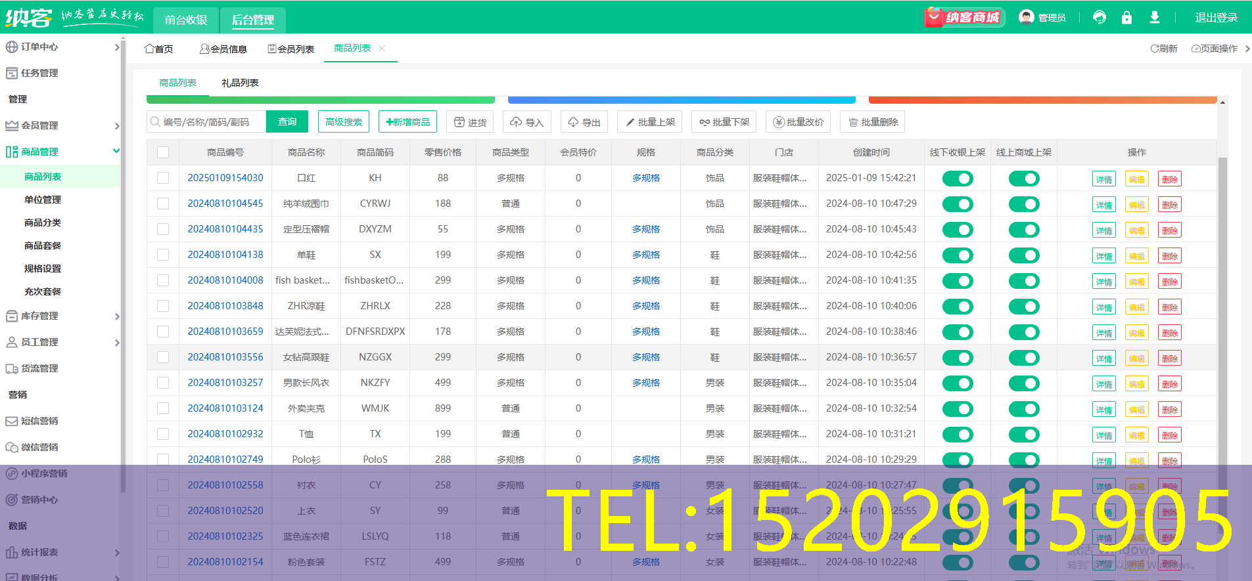Expand the 员工管理 menu arrow

tap(117, 343)
